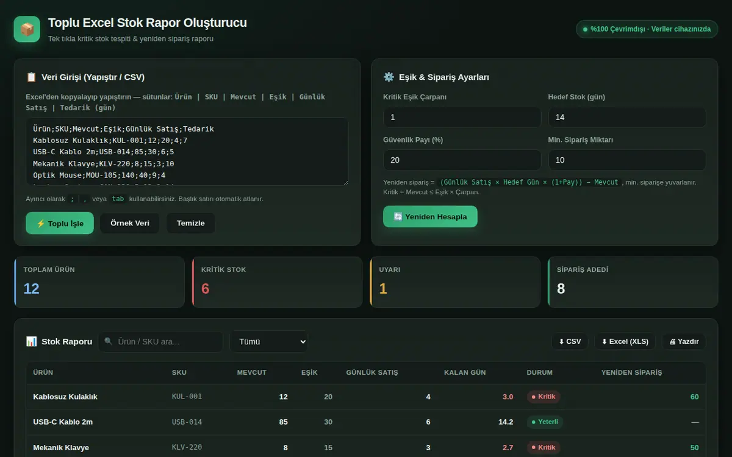Select the USB-C Kablo 2m product name
Viewport: 732px width, 457px height.
point(63,422)
